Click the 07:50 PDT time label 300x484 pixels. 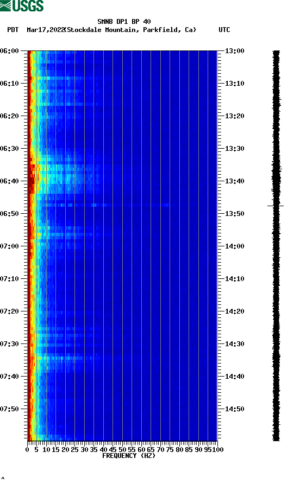(10, 409)
